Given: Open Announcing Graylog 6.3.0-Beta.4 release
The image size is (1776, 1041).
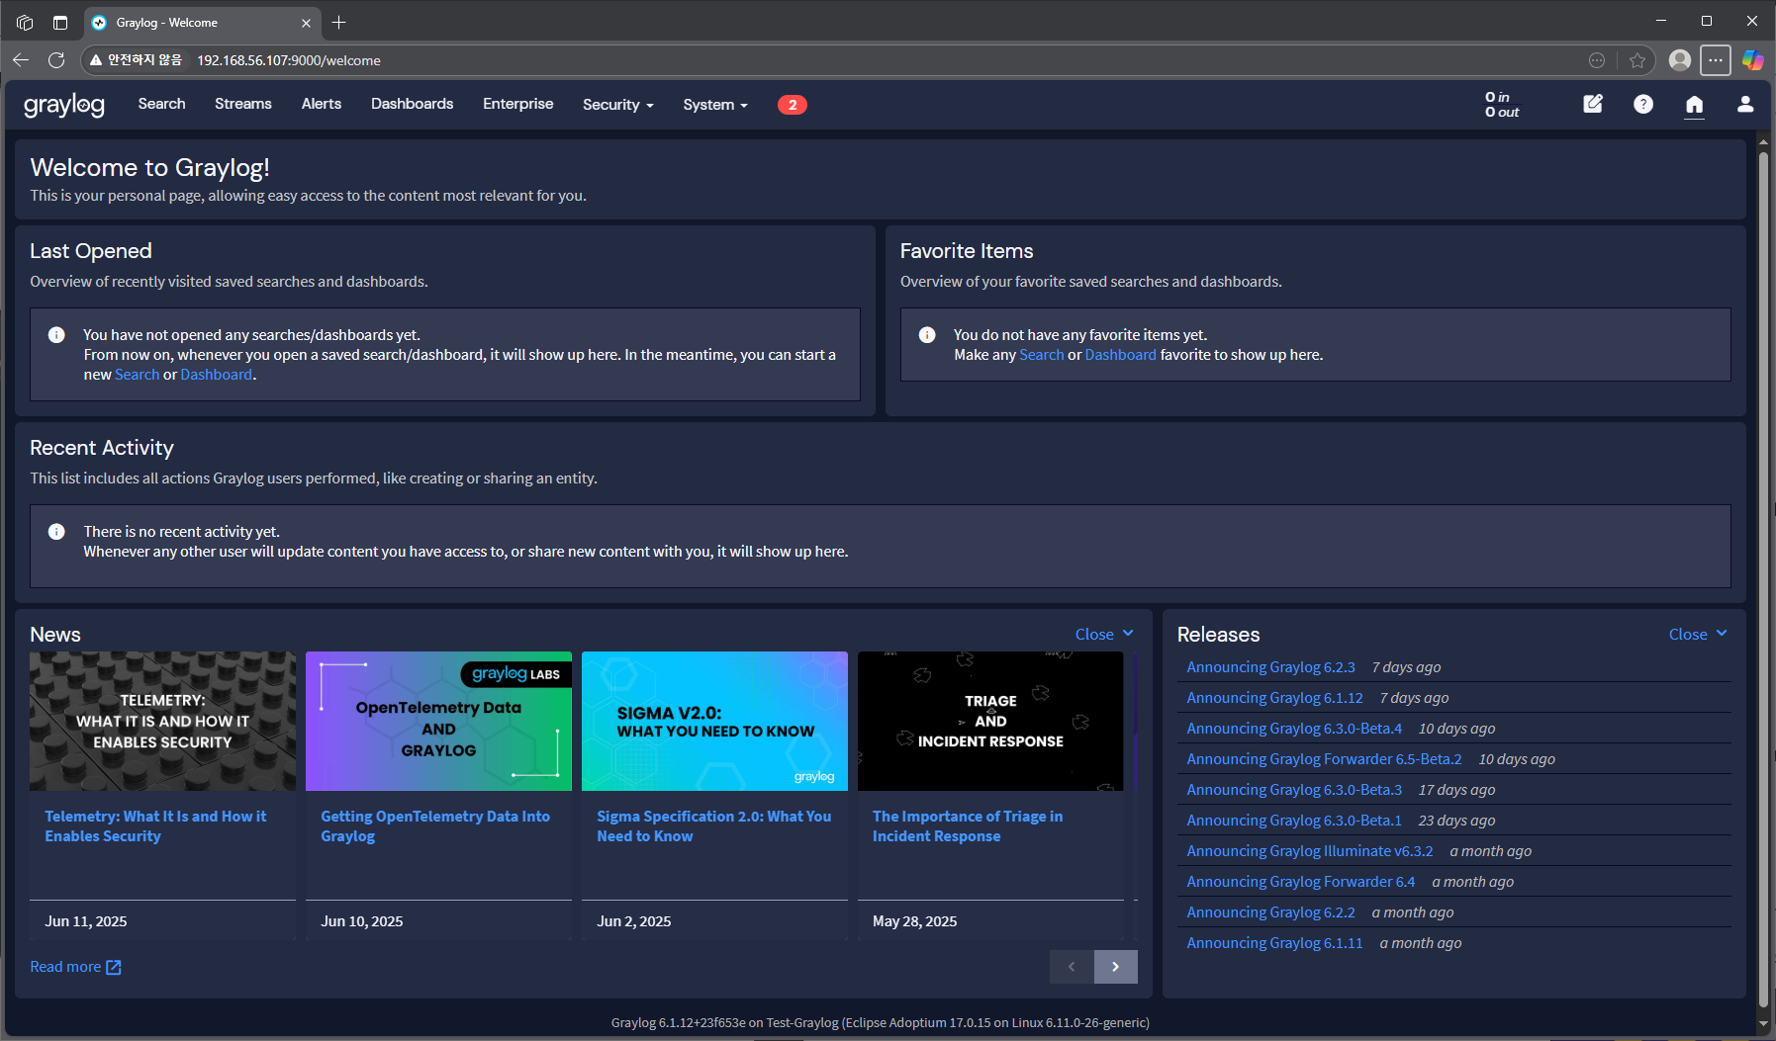Looking at the screenshot, I should (x=1294, y=729).
